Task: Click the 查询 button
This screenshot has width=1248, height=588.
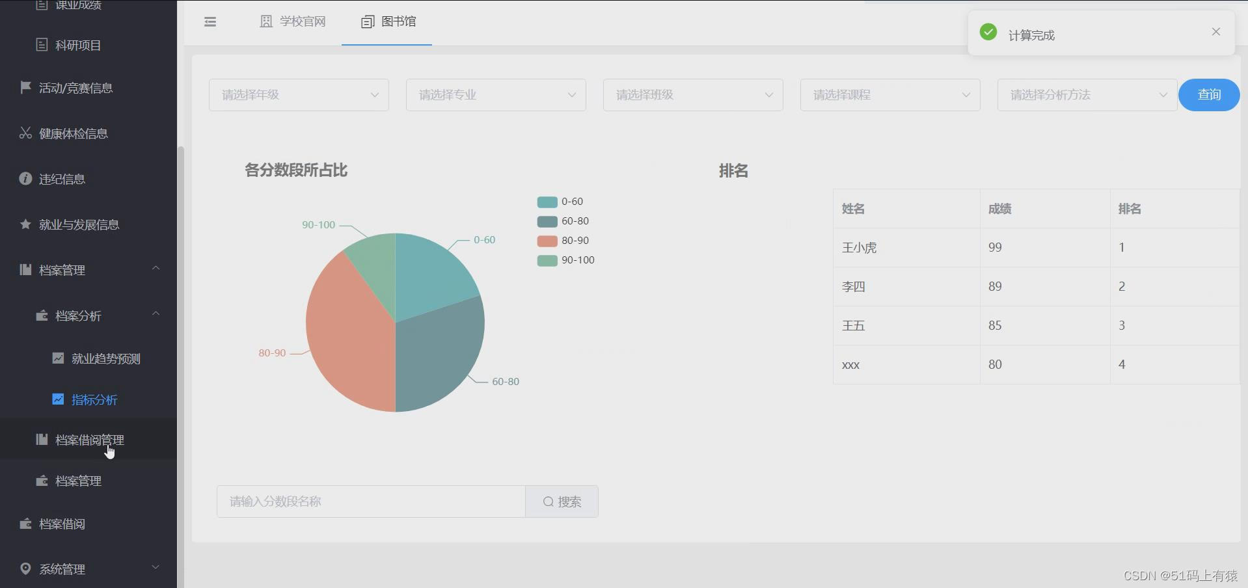Action: click(x=1209, y=95)
